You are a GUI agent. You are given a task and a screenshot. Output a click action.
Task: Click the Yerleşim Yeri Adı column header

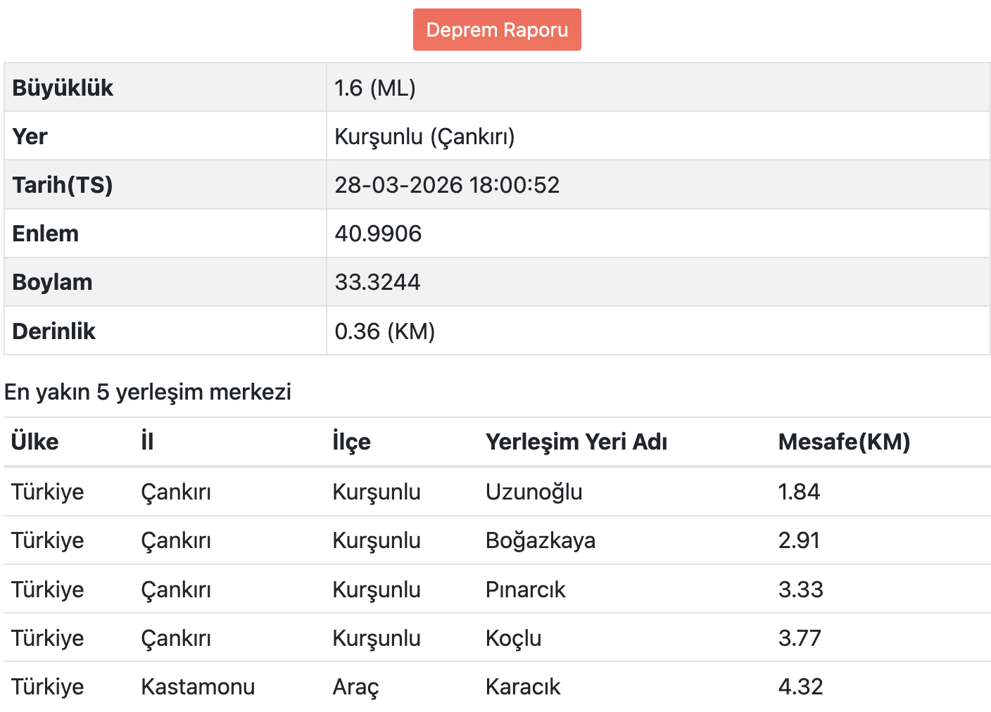pos(576,442)
